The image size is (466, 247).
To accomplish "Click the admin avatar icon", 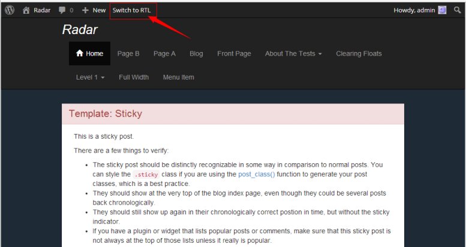I will click(442, 10).
